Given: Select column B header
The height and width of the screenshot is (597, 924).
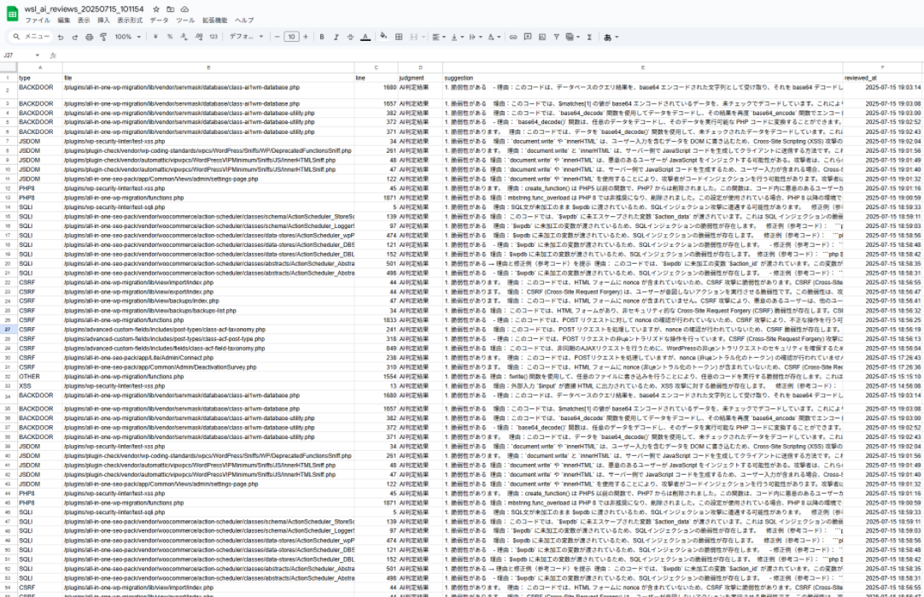Looking at the screenshot, I should click(x=208, y=67).
